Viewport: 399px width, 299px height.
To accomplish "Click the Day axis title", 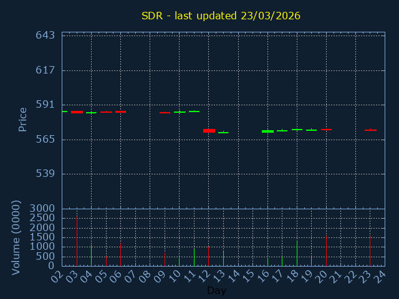I will pyautogui.click(x=216, y=290).
